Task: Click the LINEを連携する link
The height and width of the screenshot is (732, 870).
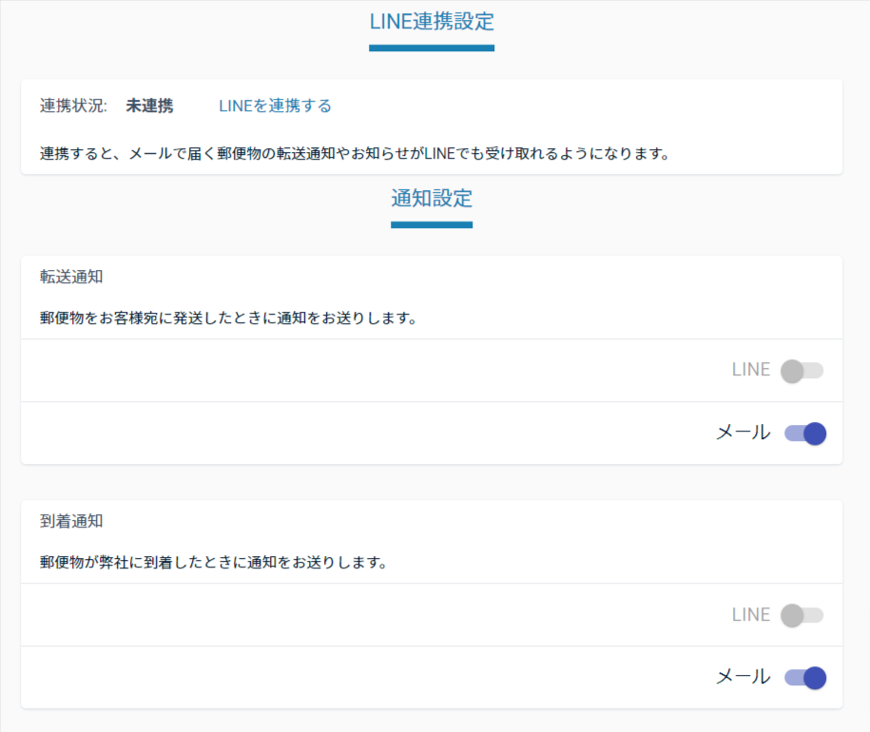Action: tap(275, 106)
